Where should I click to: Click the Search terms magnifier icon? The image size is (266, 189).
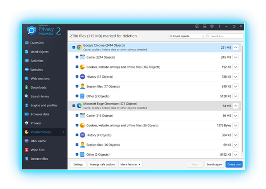click(27, 96)
